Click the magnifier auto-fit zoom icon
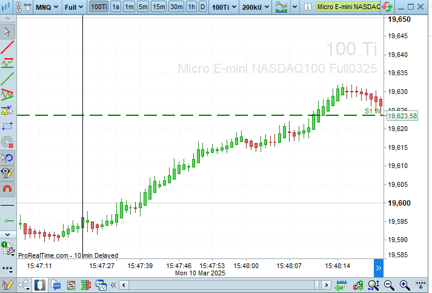432x293 pixels. [x=374, y=285]
